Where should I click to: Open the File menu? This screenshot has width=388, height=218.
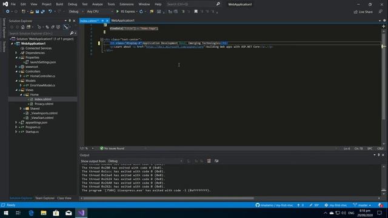(x=13, y=4)
